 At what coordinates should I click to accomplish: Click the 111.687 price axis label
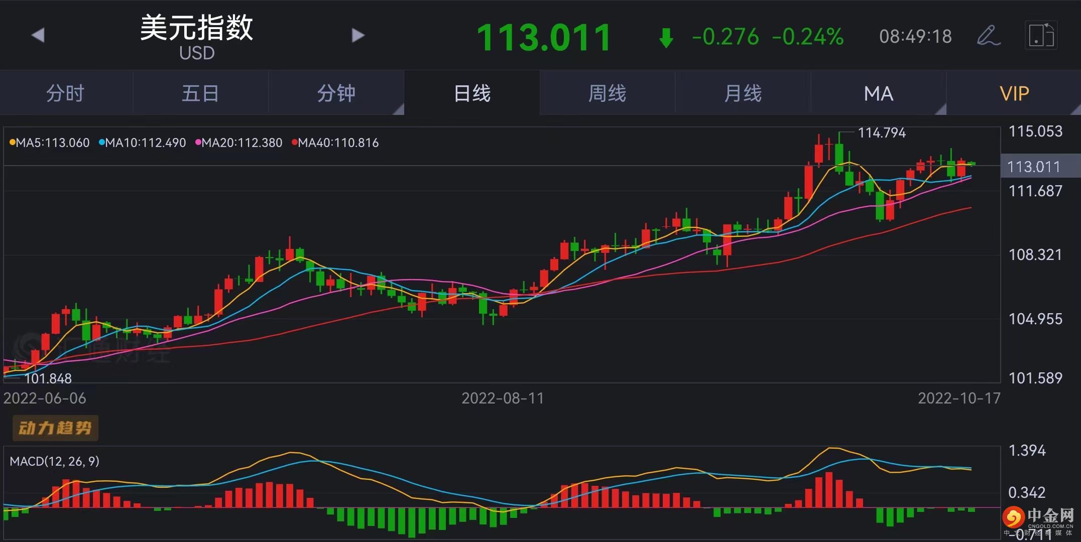[1035, 191]
